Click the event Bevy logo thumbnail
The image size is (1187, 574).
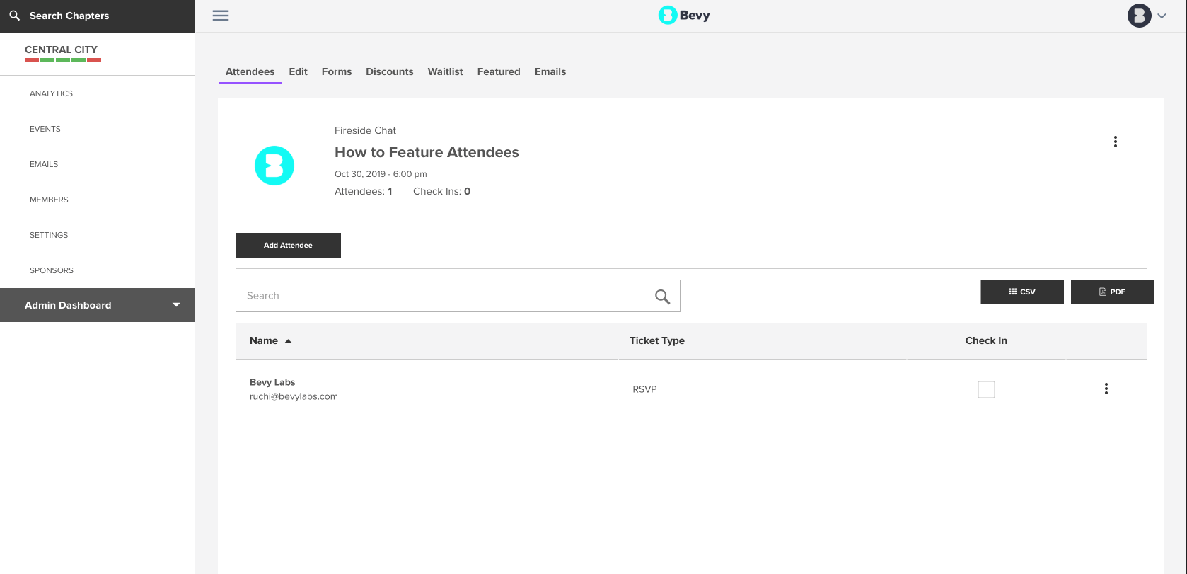274,166
